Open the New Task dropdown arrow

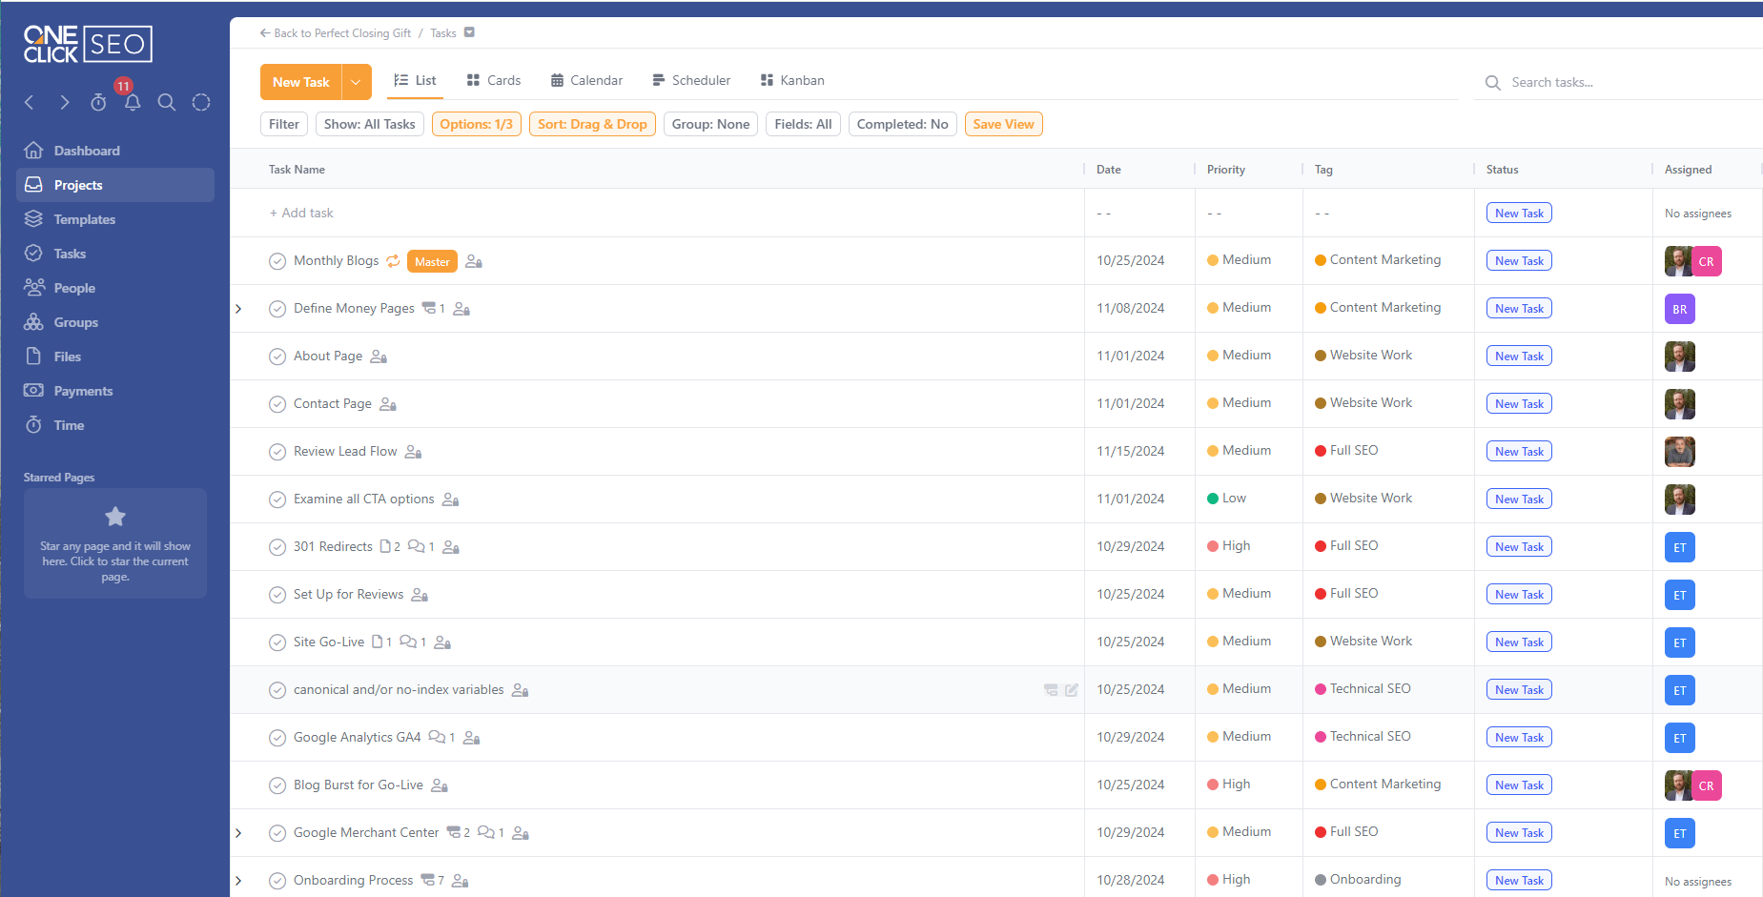[356, 82]
